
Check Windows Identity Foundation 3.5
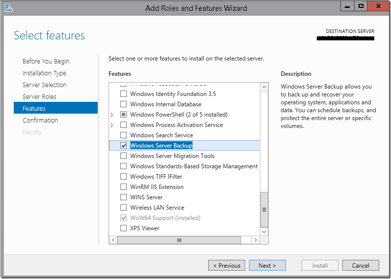[x=123, y=94]
